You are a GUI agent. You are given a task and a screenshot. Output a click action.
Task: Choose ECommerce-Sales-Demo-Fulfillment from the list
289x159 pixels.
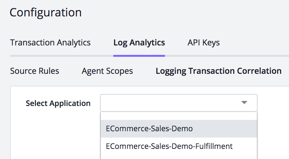[x=178, y=146]
